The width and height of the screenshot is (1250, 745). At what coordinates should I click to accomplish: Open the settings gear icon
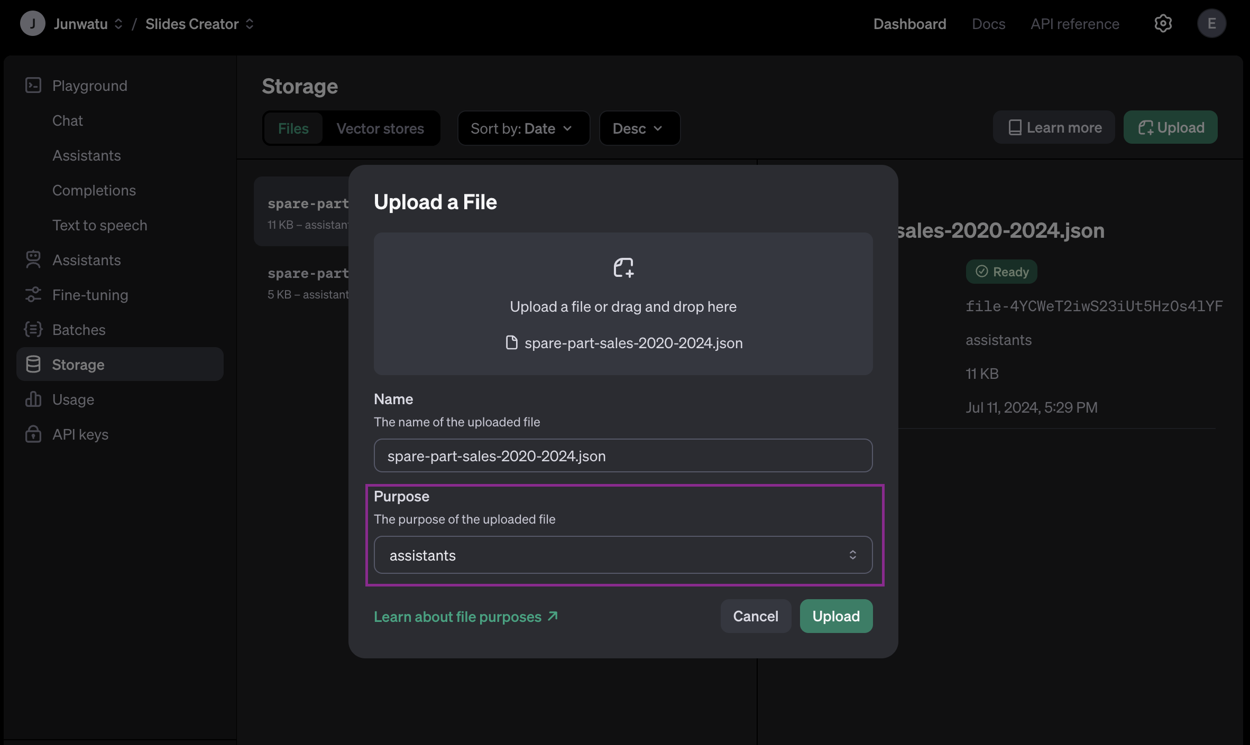1163,24
